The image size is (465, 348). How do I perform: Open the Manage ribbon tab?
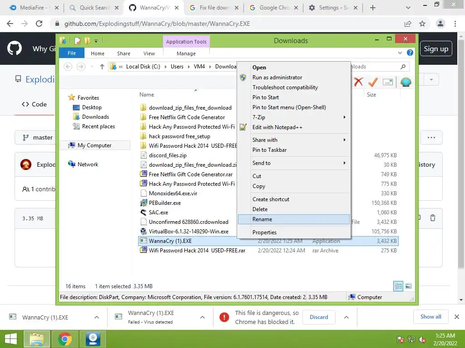point(186,53)
